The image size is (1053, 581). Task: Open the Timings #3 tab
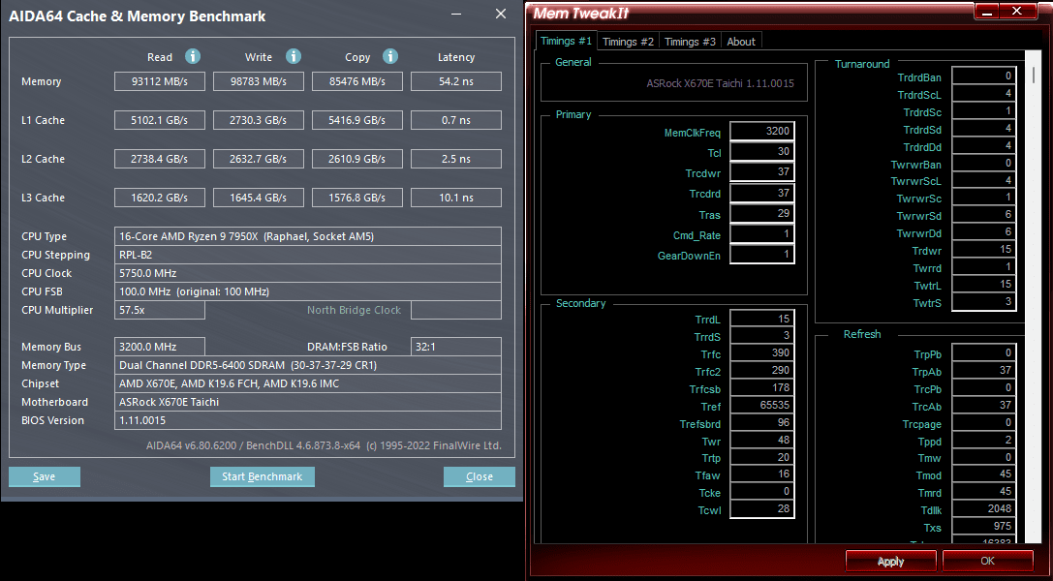690,42
